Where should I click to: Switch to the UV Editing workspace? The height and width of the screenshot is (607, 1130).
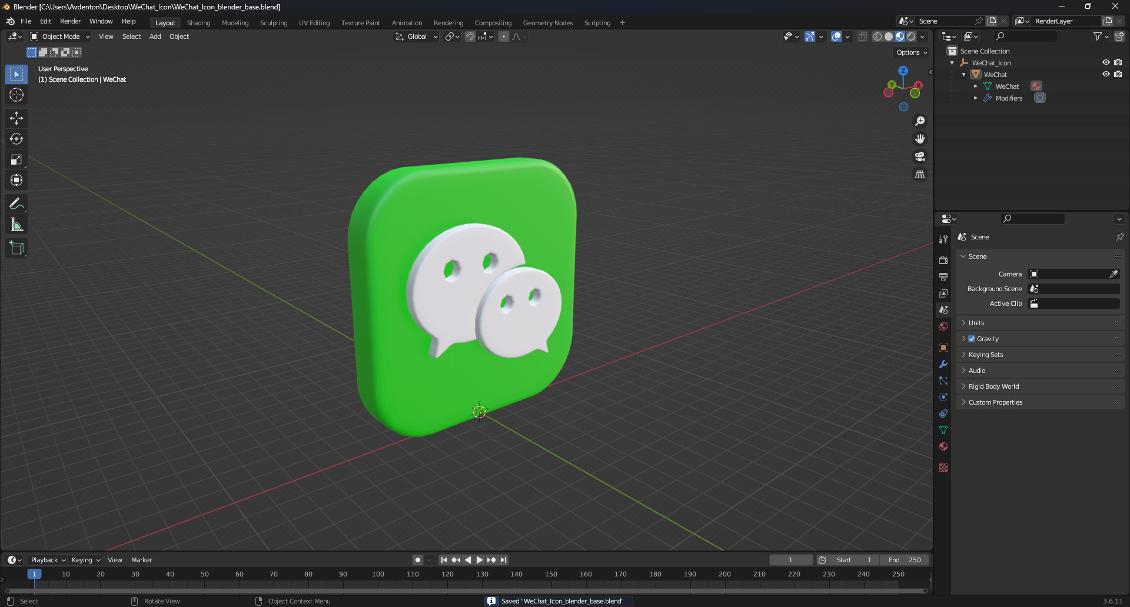314,23
